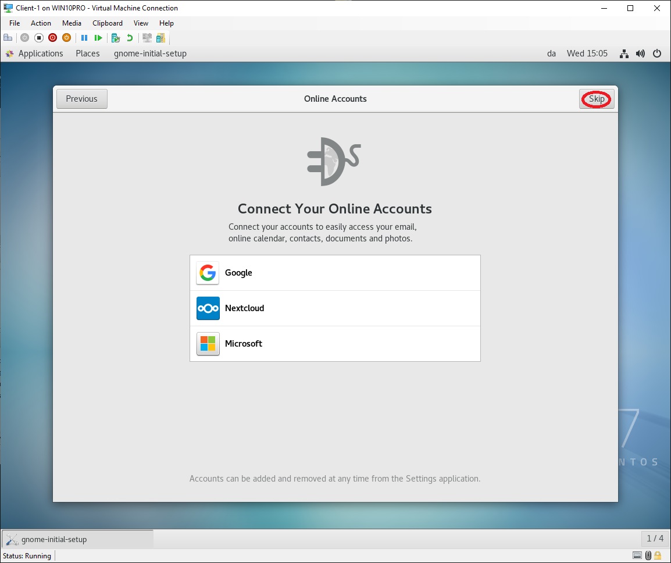Add a Microsoft account
Viewport: 671px width, 563px height.
click(335, 344)
